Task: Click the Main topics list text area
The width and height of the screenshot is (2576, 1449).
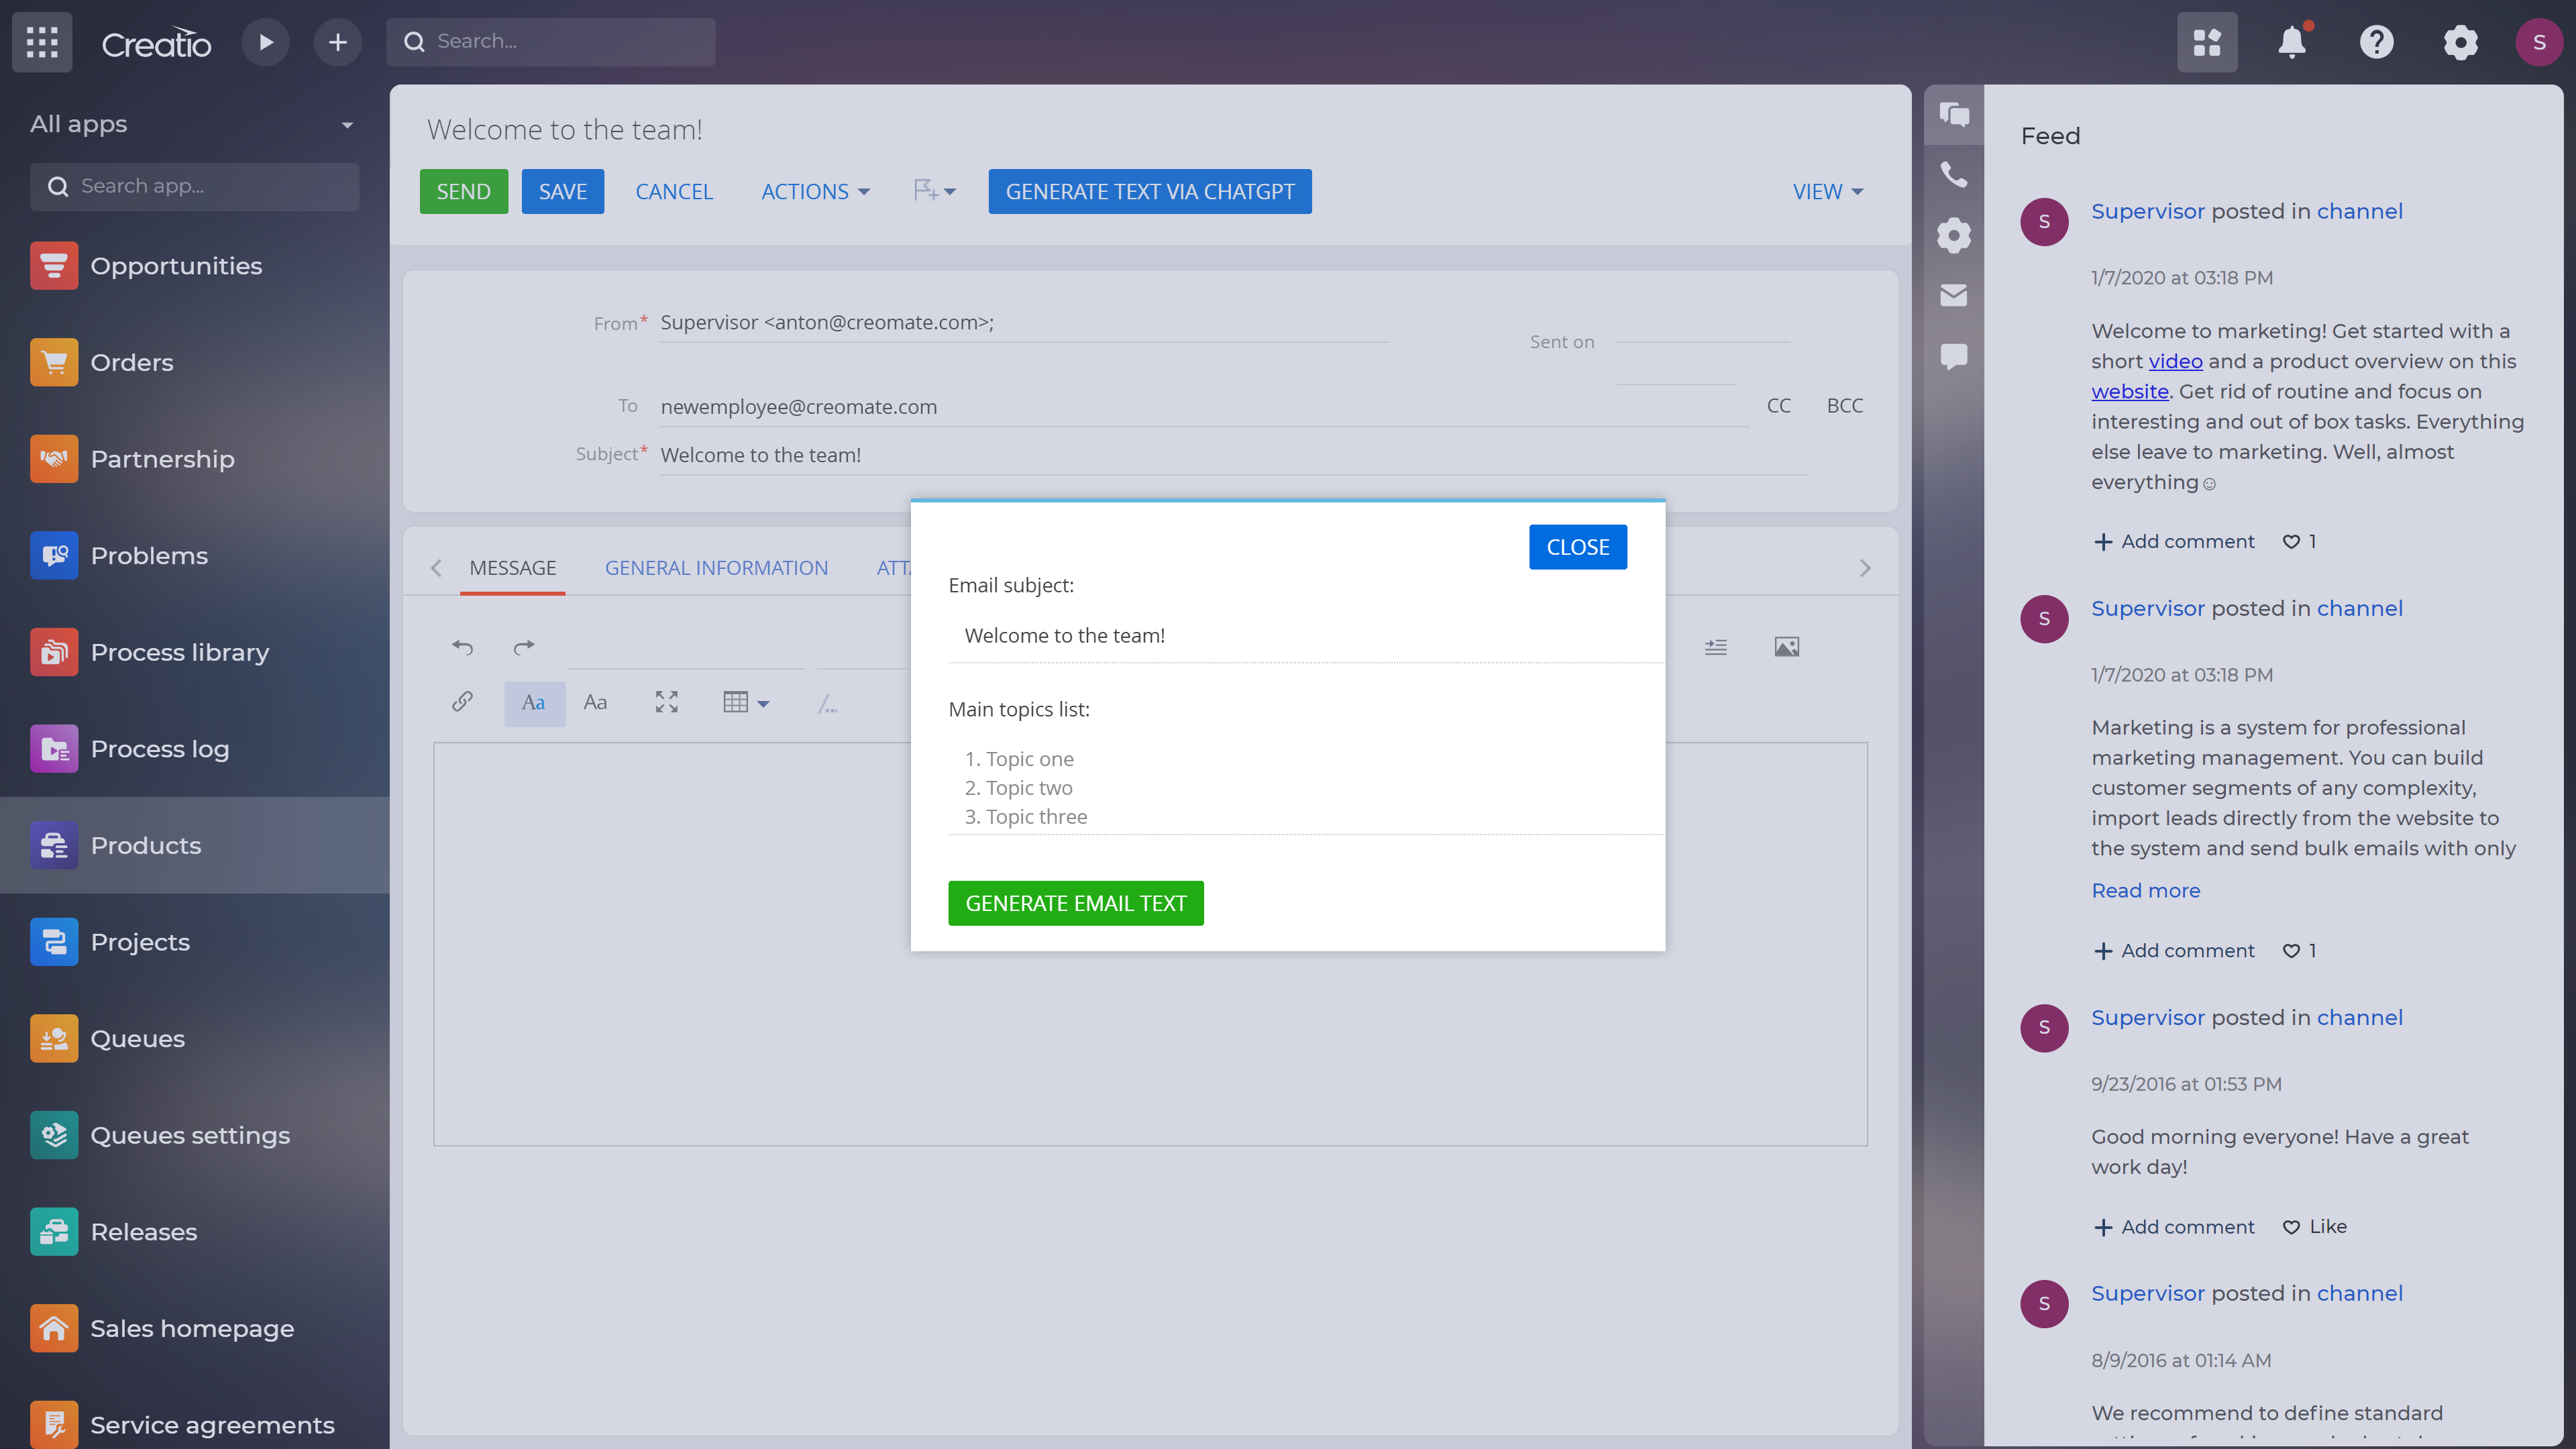Action: tap(1306, 787)
